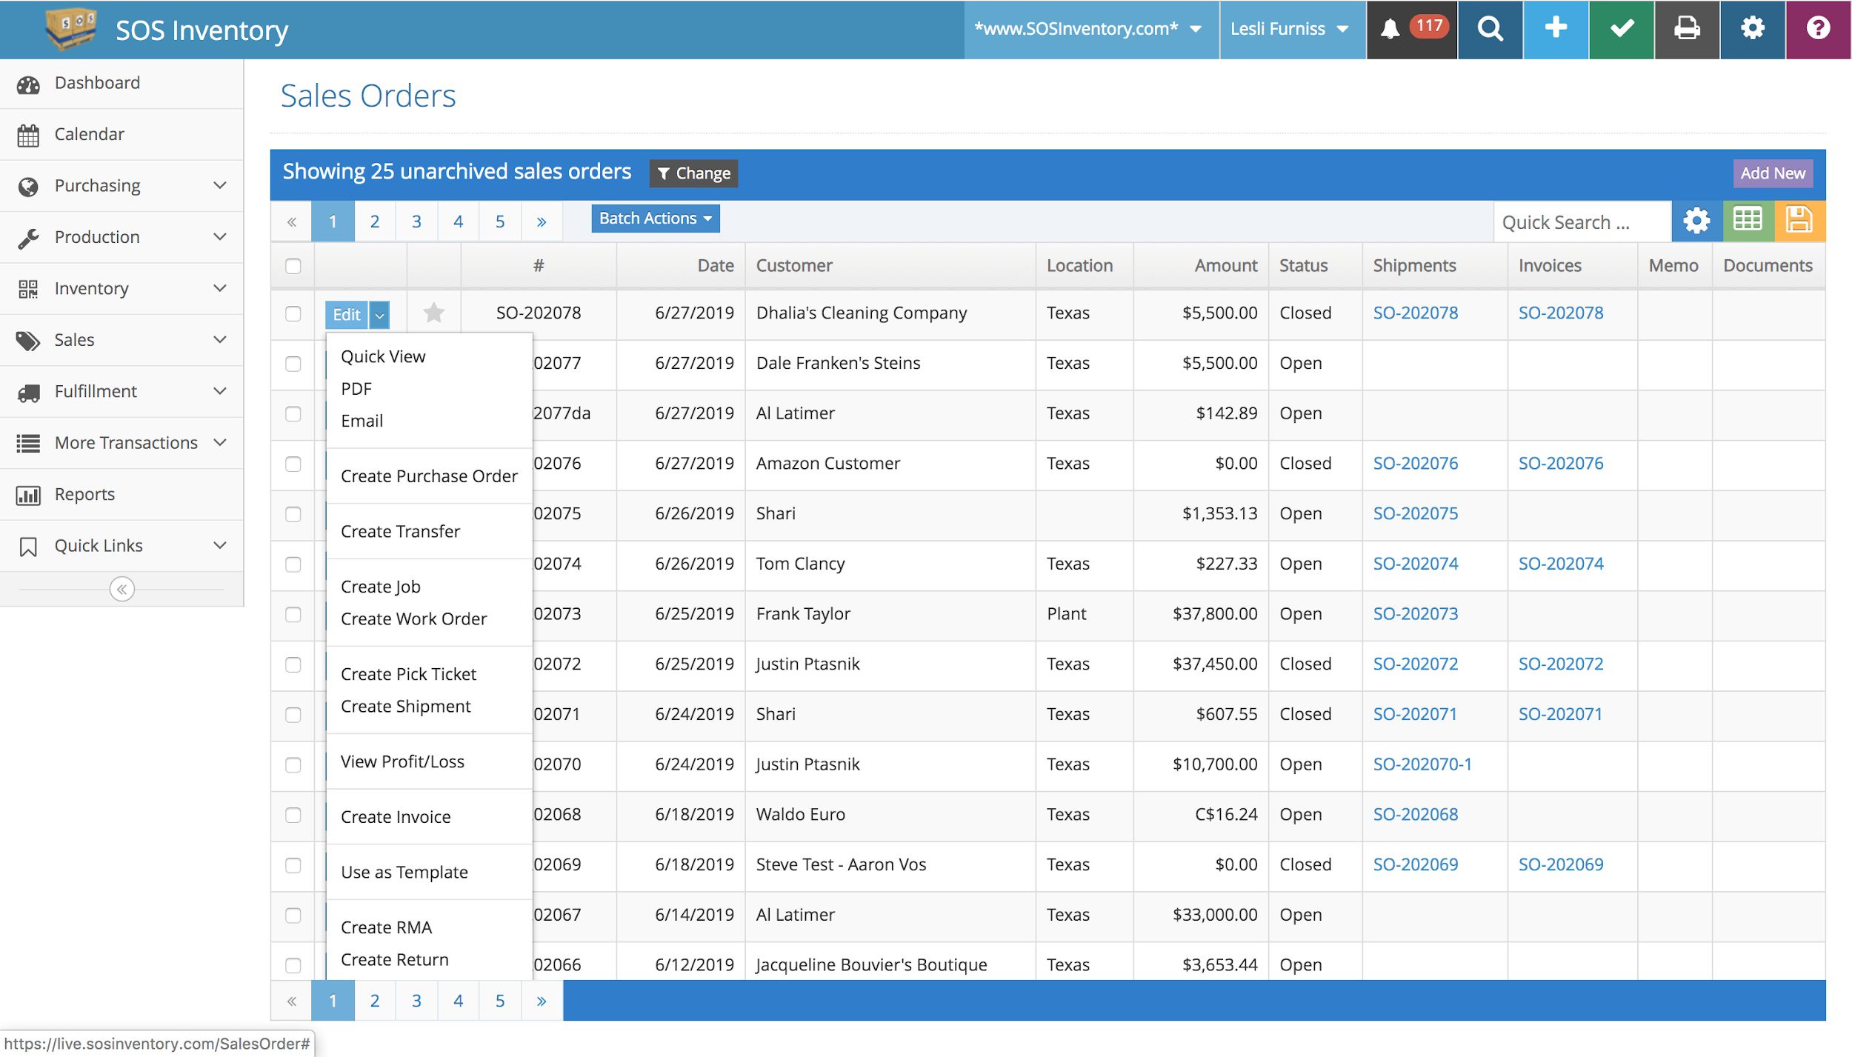Open Reports from the sidebar
The width and height of the screenshot is (1852, 1057).
coord(84,494)
